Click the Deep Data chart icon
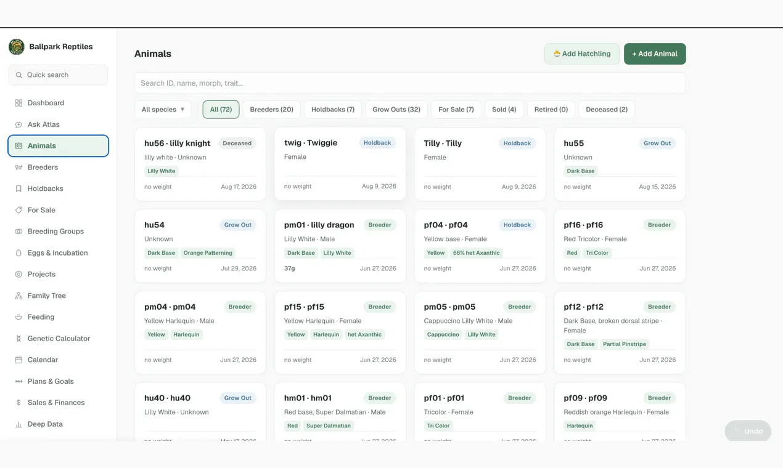 (18, 424)
